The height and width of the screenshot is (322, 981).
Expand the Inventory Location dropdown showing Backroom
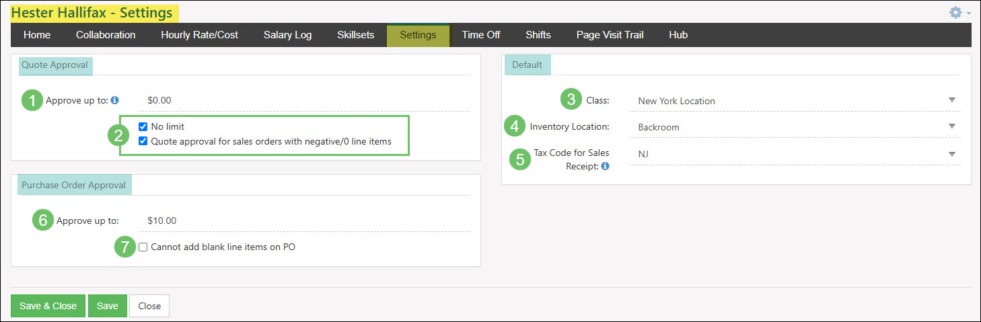pyautogui.click(x=795, y=127)
